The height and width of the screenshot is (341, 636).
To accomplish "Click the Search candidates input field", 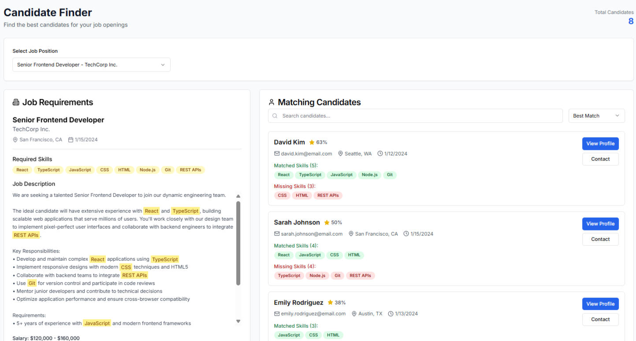I will (419, 116).
